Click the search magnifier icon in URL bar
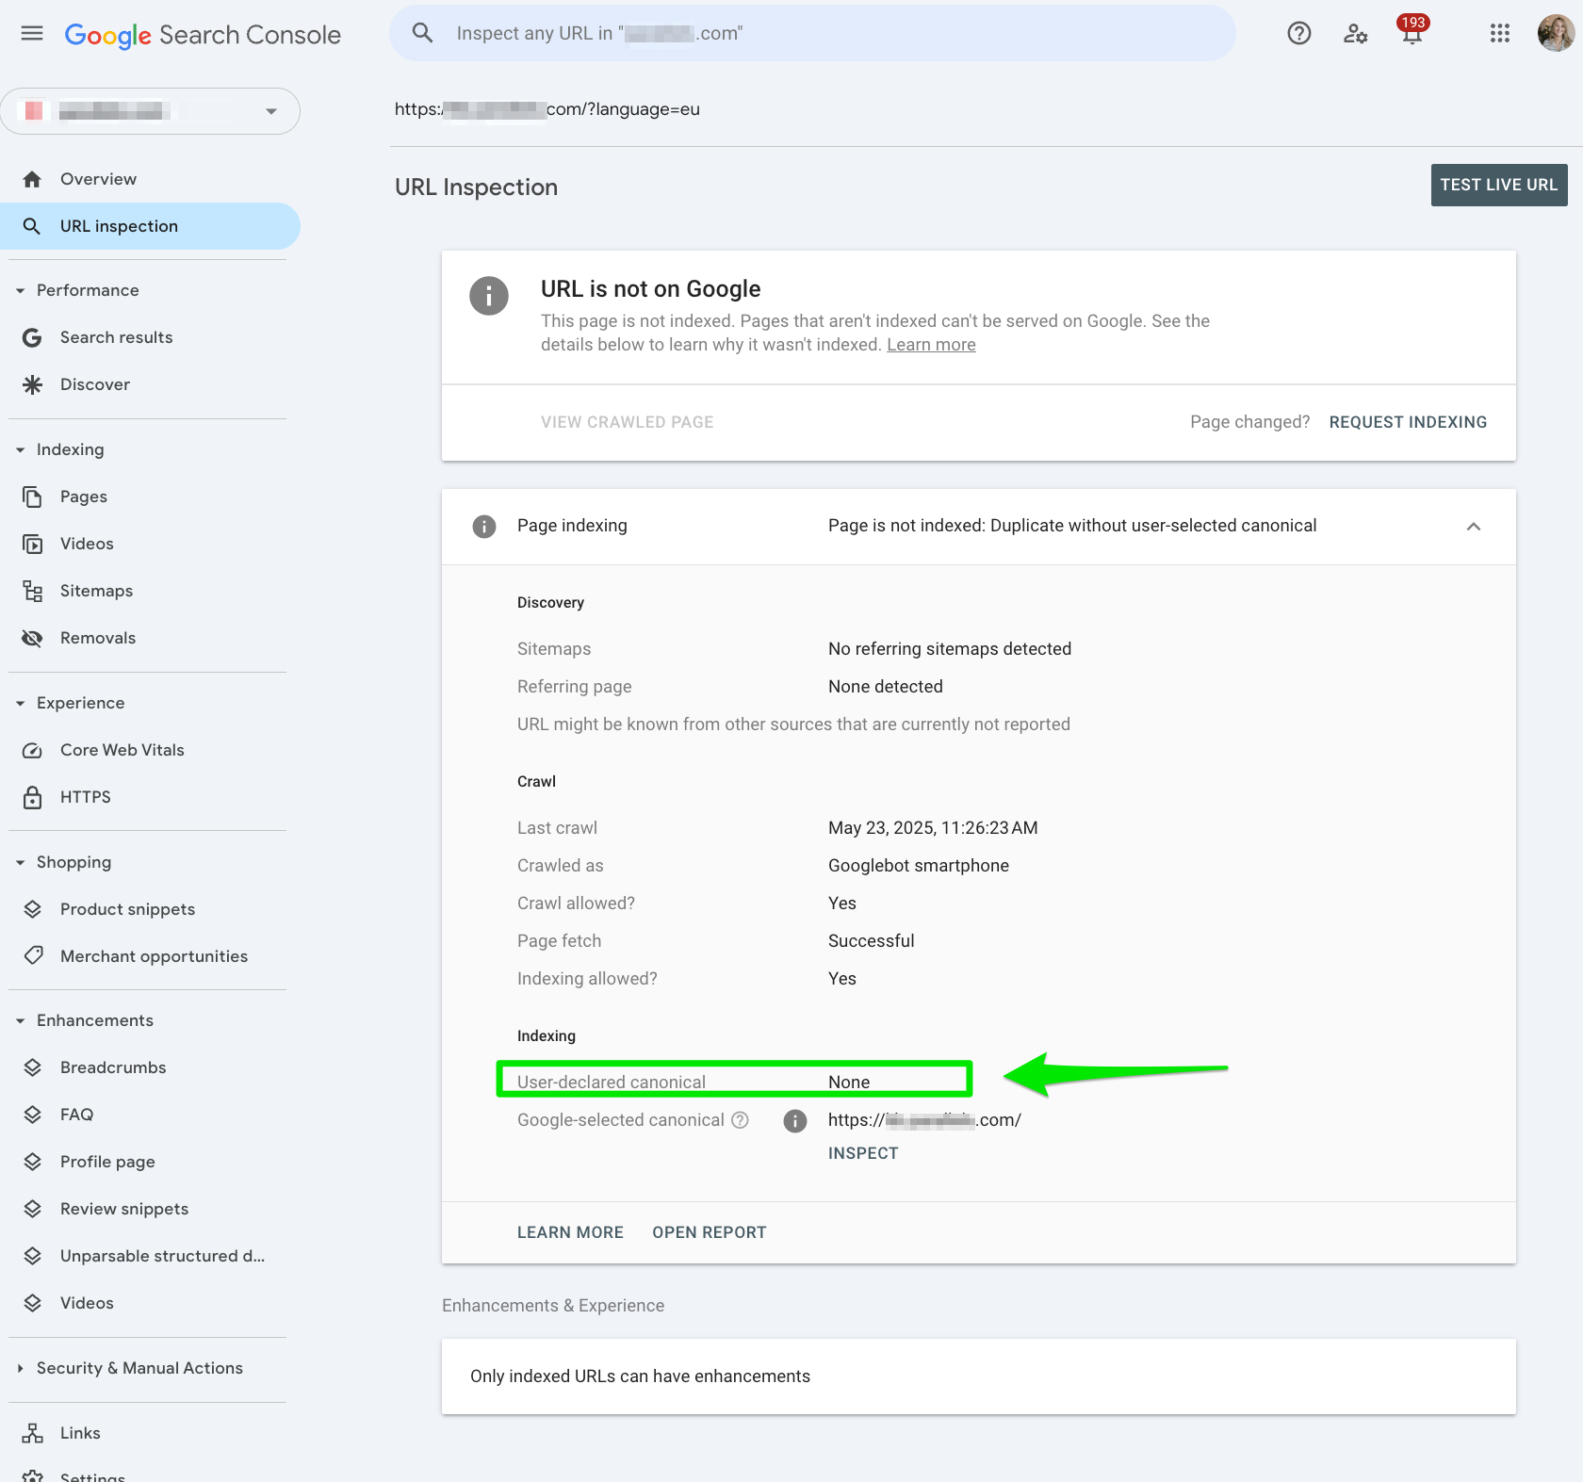1583x1482 pixels. point(422,34)
